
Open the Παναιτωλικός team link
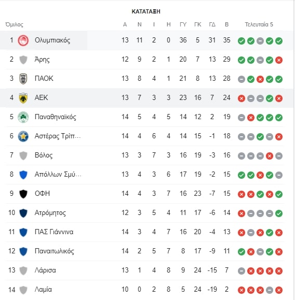[55, 251]
